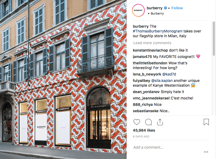The height and width of the screenshot is (159, 216).
Task: Click the comments scrollbar thumb
Action: point(214,39)
